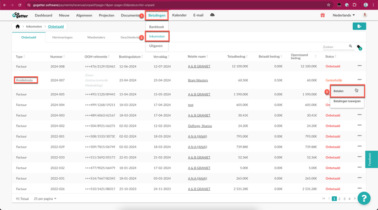This screenshot has height=210, width=378.
Task: Choose Betalingen toewijzen from context menu
Action: 347,101
